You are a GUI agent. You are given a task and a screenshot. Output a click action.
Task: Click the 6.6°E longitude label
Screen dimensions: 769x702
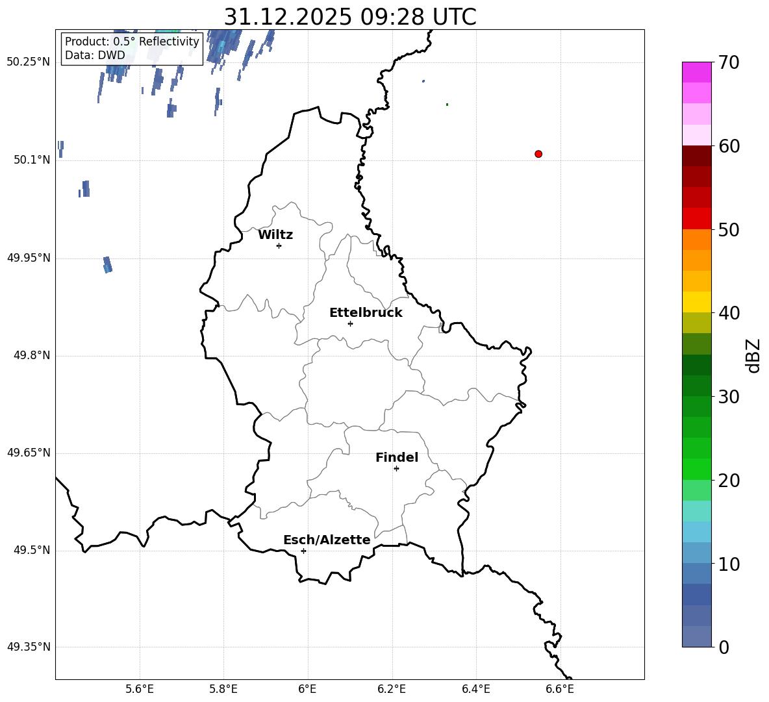(x=560, y=689)
